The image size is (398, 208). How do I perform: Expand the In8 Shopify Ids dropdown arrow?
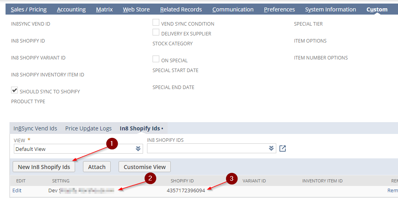point(271,149)
